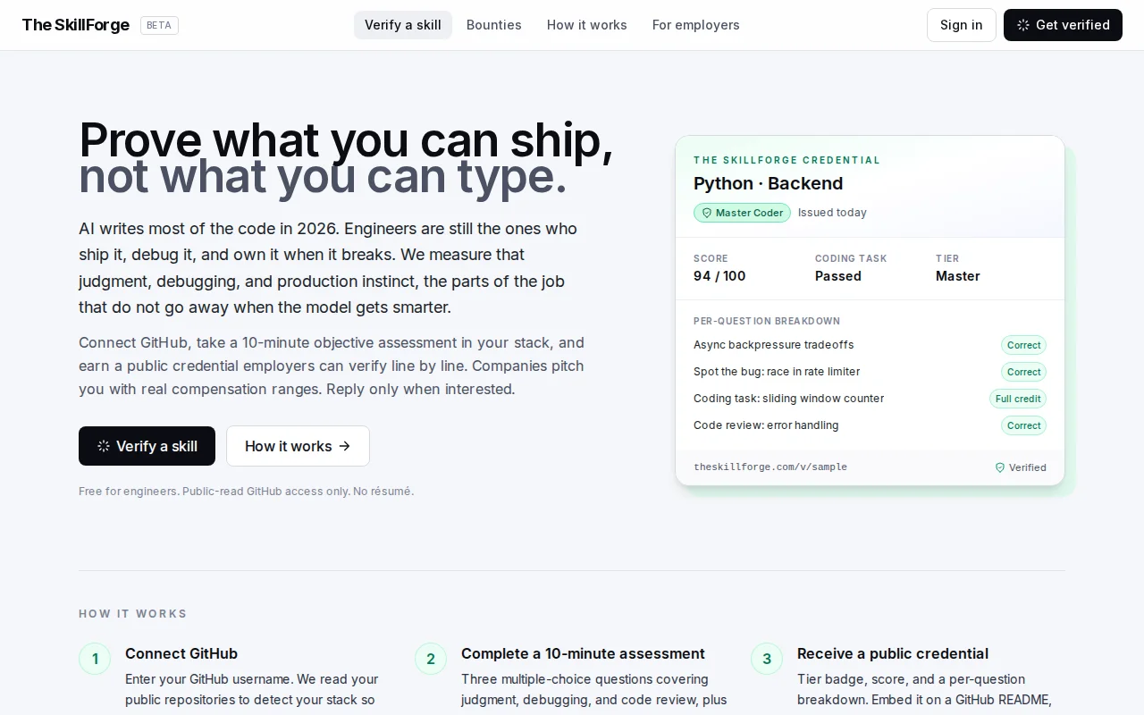Click Correct badge for Async backpressure tradeoffs

point(1023,345)
